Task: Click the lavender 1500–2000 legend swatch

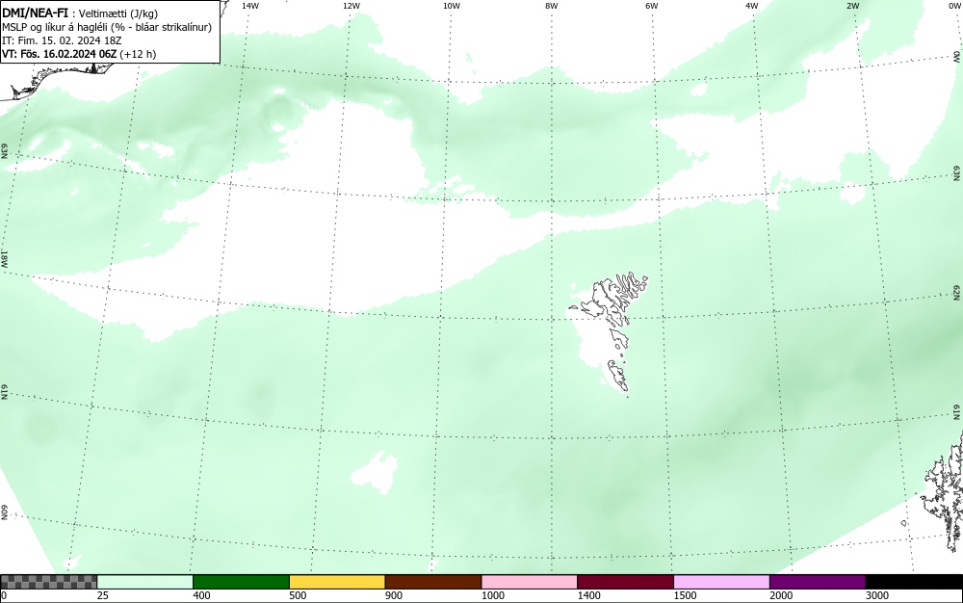Action: [x=721, y=582]
